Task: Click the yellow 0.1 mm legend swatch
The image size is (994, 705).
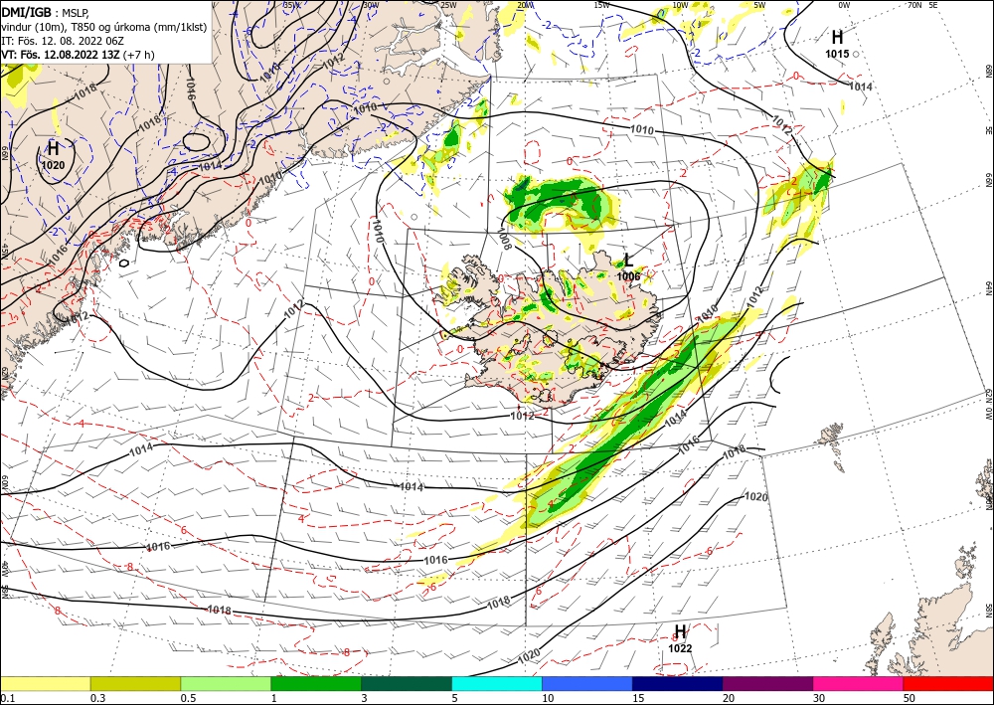Action: 45,683
